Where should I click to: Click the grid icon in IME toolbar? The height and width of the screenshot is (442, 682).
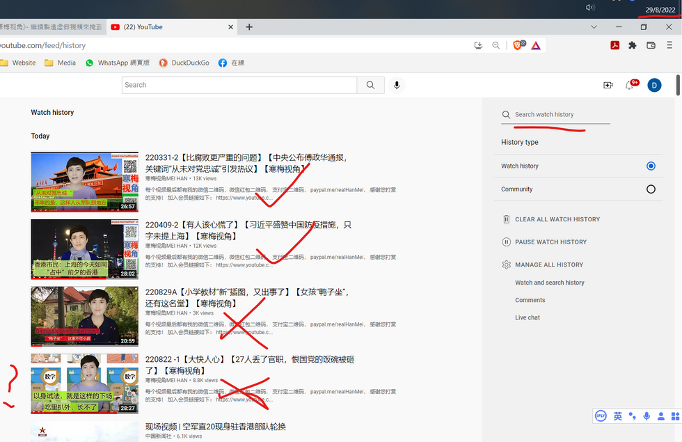[675, 416]
